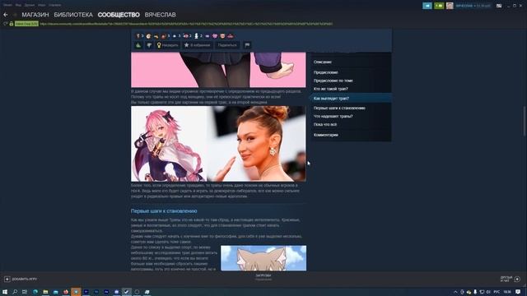Open the Вид menu

click(18, 5)
